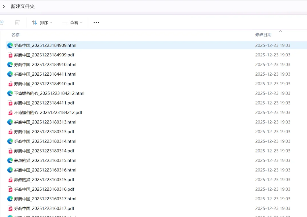This screenshot has width=307, height=217.
Task: Select file name 券商中国_20251223184909.pdf
Action: 44,55
